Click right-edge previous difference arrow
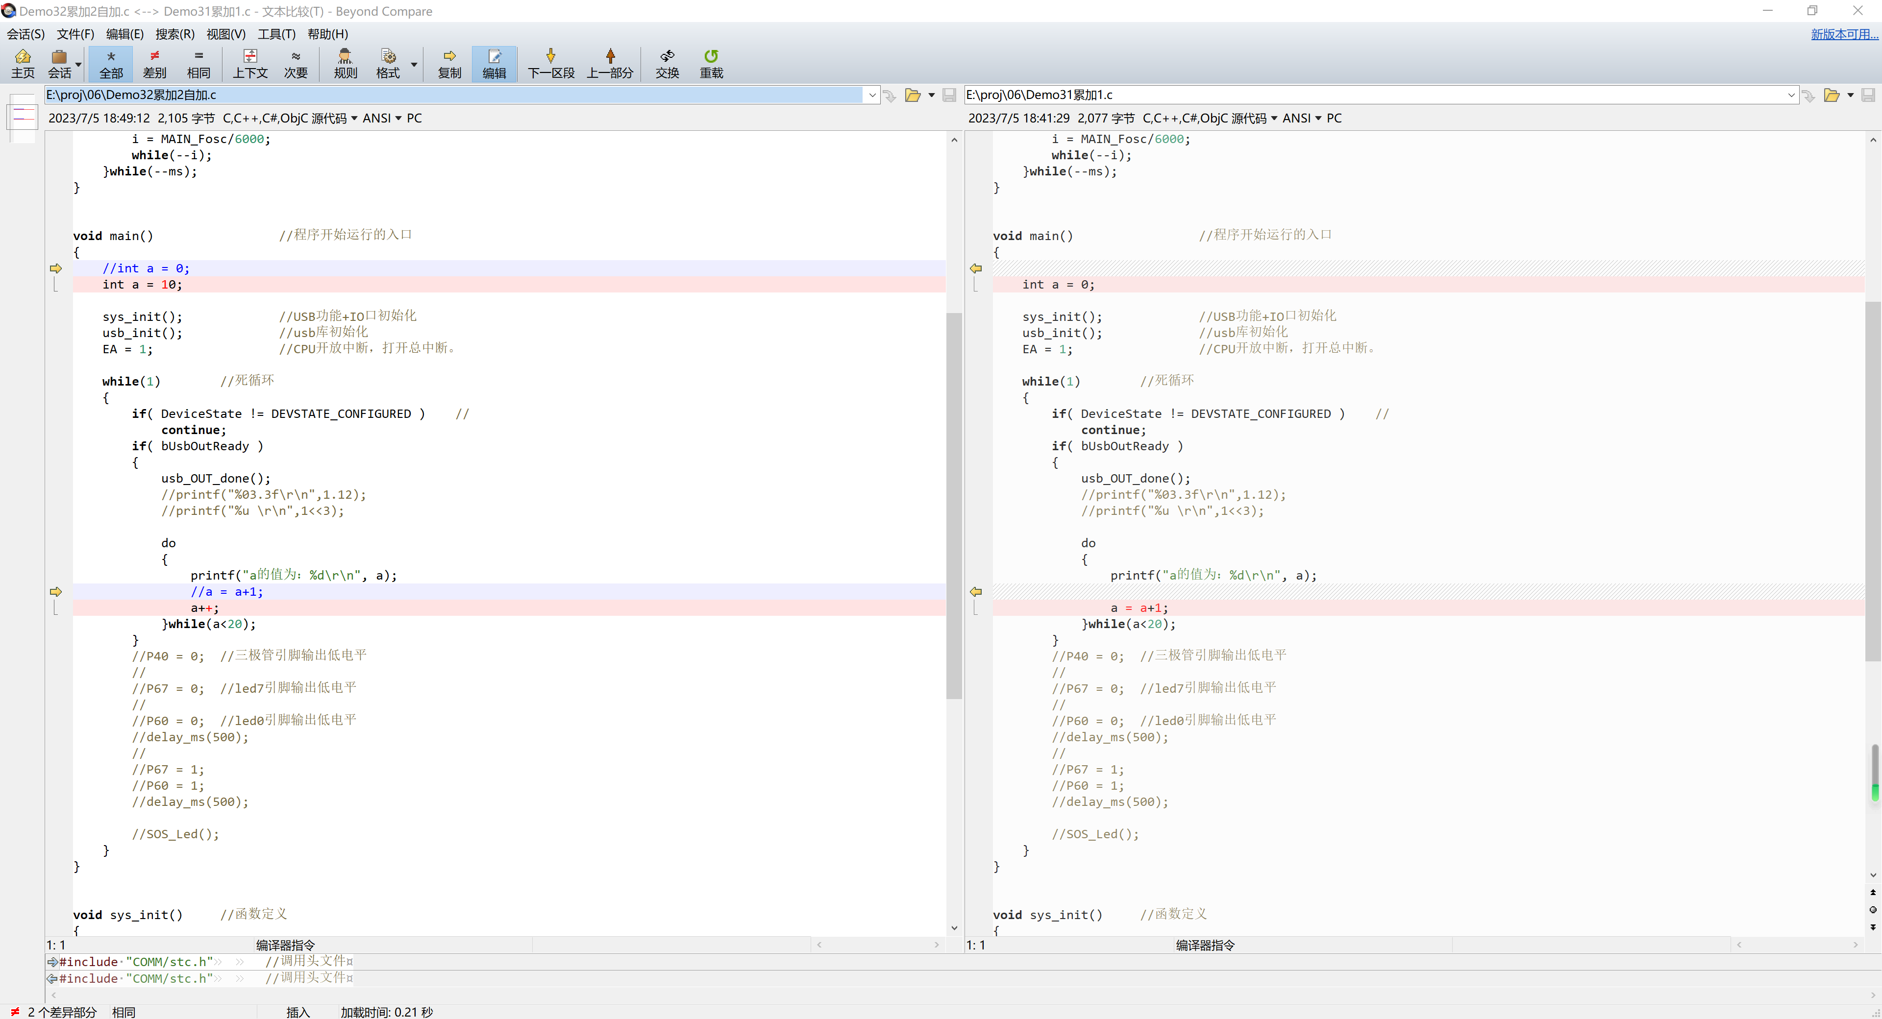Screen dimensions: 1882x1019 (1873, 893)
